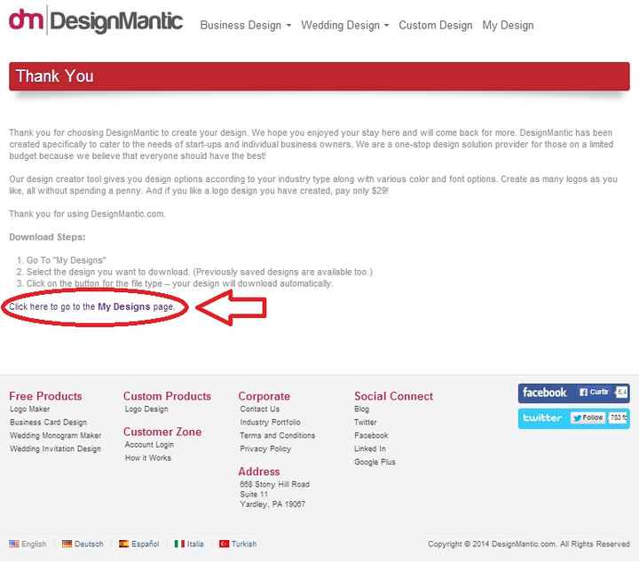The image size is (639, 564).
Task: Click 'Thank you for using DesignMantic.com' text
Action: pos(87,214)
